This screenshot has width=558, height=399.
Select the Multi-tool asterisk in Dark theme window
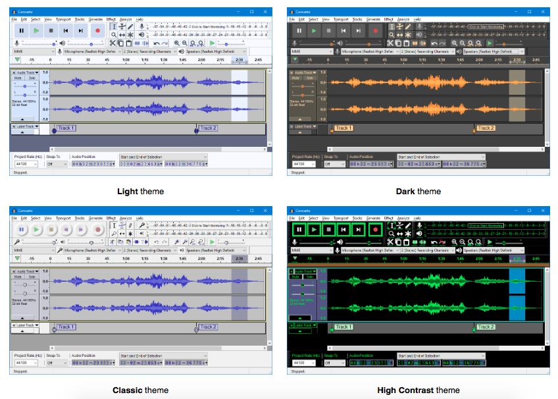409,34
